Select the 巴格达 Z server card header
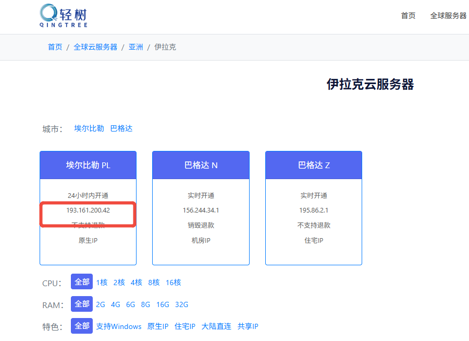The width and height of the screenshot is (469, 341). [x=314, y=165]
